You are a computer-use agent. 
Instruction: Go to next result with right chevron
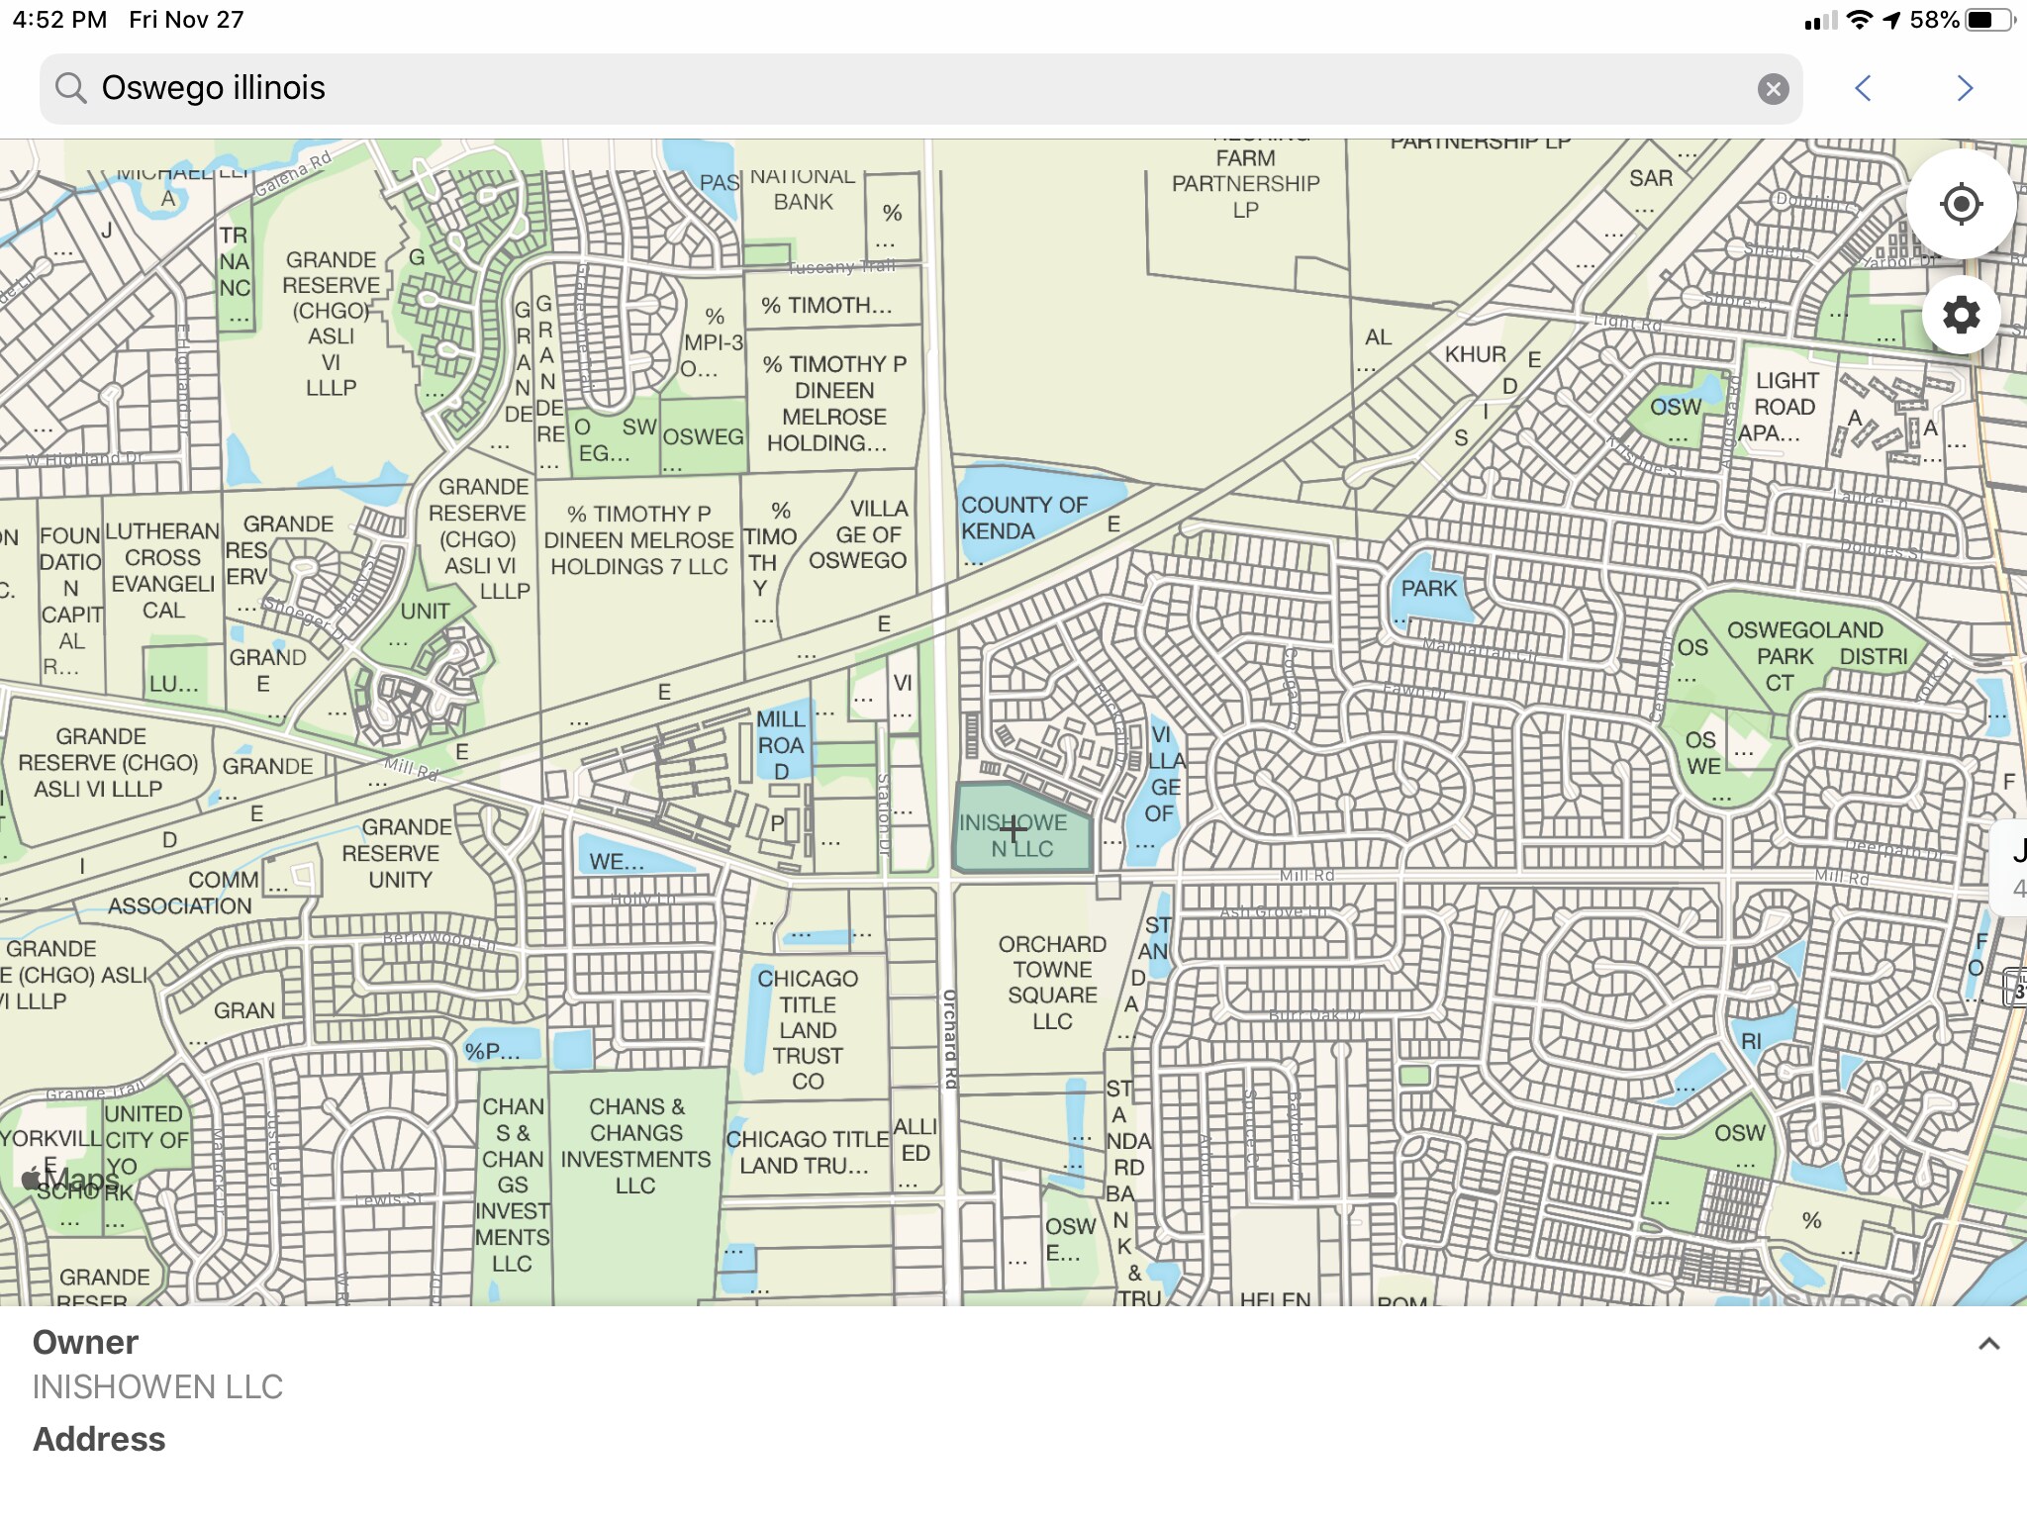point(1965,89)
